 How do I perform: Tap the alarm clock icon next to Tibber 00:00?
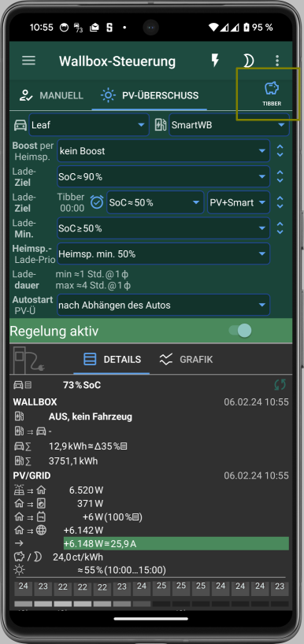97,202
